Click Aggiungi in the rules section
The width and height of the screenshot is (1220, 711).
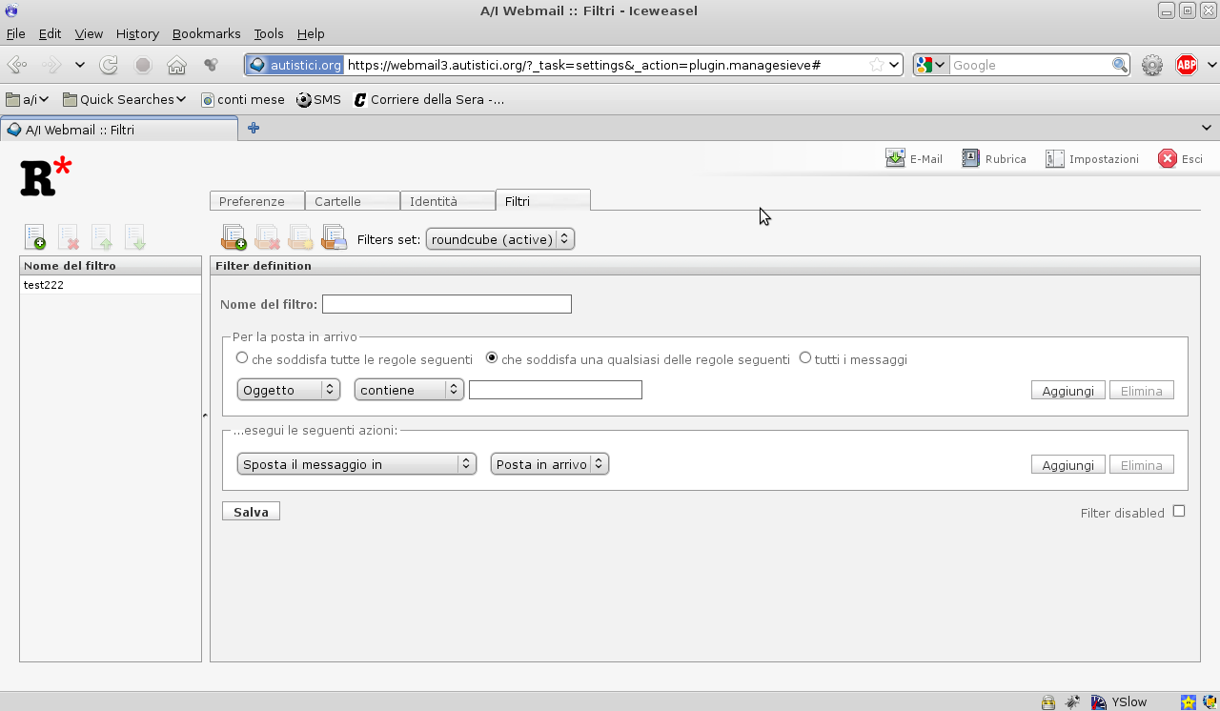click(x=1067, y=391)
